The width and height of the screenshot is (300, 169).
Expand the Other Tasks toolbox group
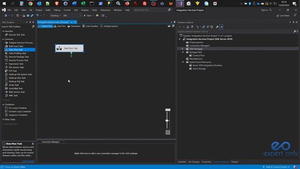pos(3,119)
